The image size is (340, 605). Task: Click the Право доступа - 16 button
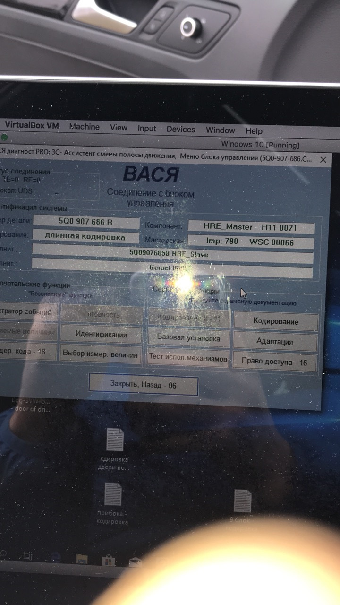tap(274, 362)
